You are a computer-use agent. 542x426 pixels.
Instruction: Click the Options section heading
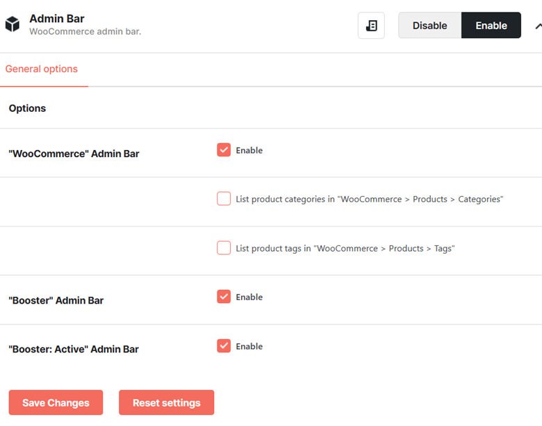(x=27, y=108)
